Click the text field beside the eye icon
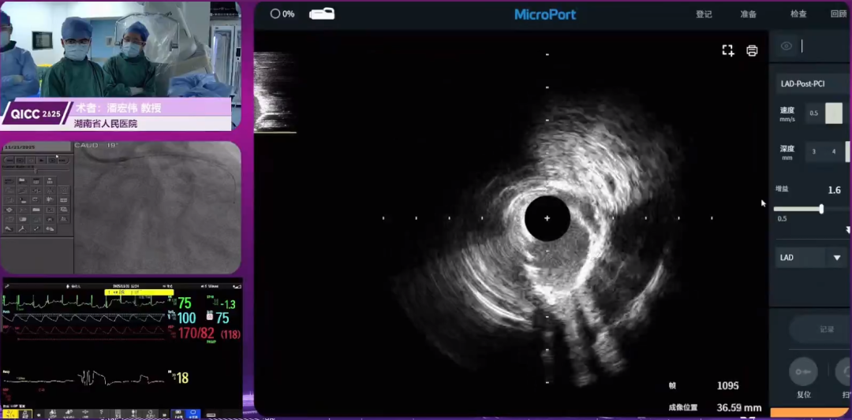 click(824, 46)
